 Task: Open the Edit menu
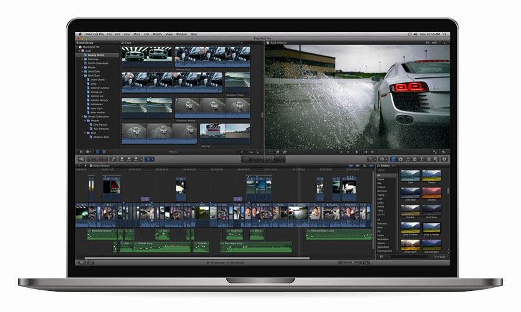click(118, 34)
